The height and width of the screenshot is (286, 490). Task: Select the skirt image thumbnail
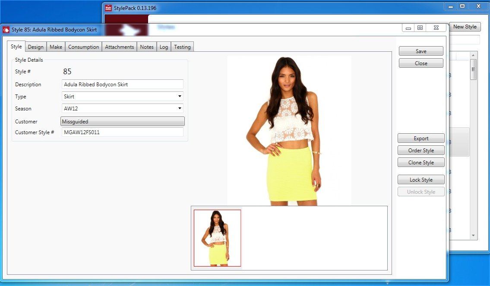tap(218, 238)
